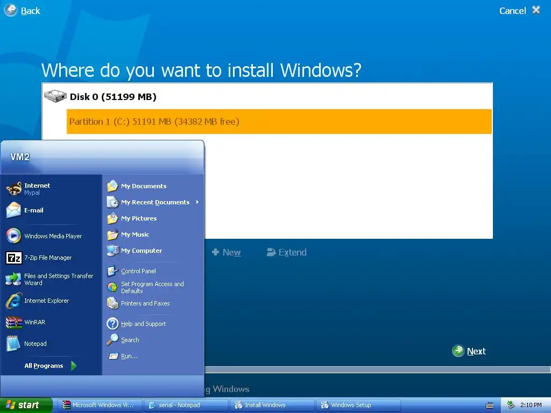
Task: Open My Pictures folder icon
Action: coord(112,218)
